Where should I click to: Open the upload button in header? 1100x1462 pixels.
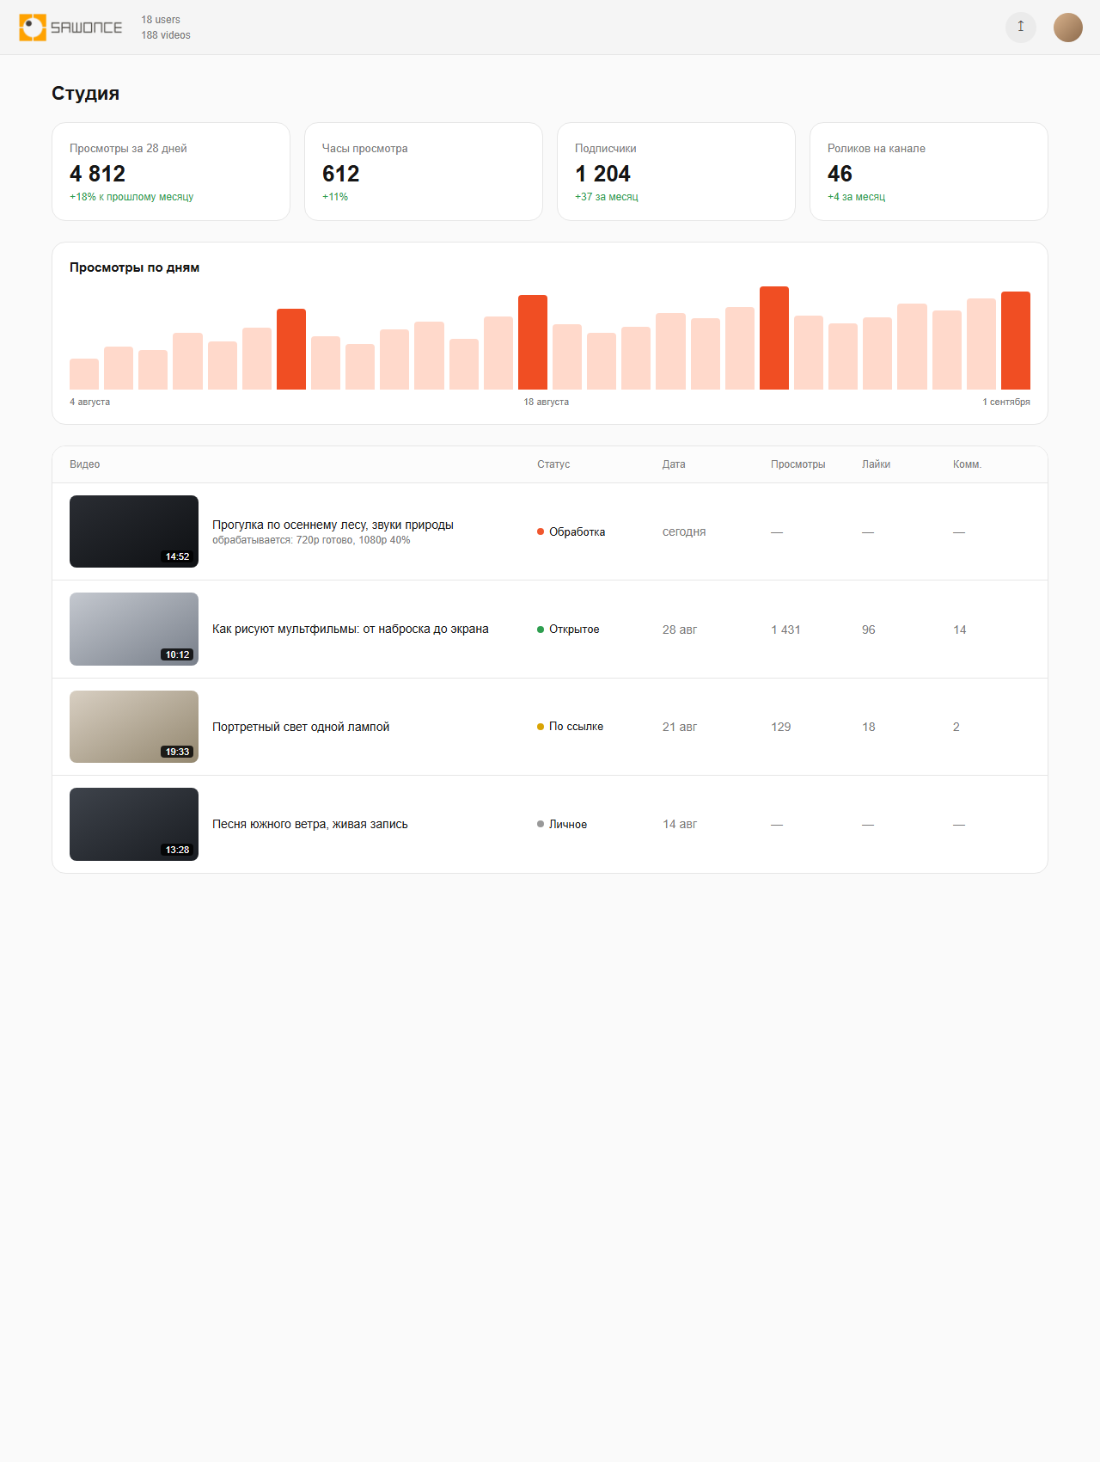tap(1021, 27)
